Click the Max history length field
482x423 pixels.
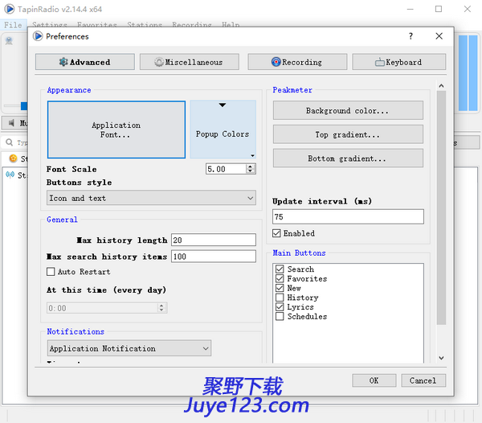pos(214,240)
